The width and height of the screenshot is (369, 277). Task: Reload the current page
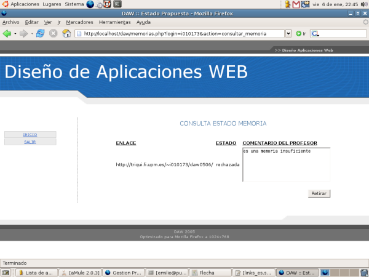click(x=40, y=33)
